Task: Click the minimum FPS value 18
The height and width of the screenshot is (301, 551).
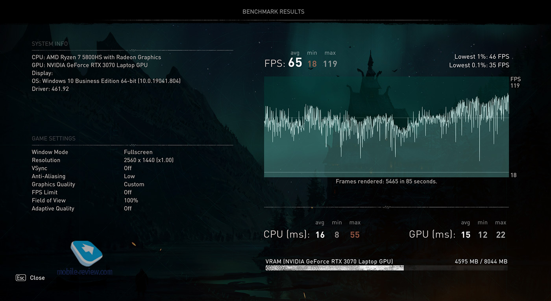Action: coord(312,64)
